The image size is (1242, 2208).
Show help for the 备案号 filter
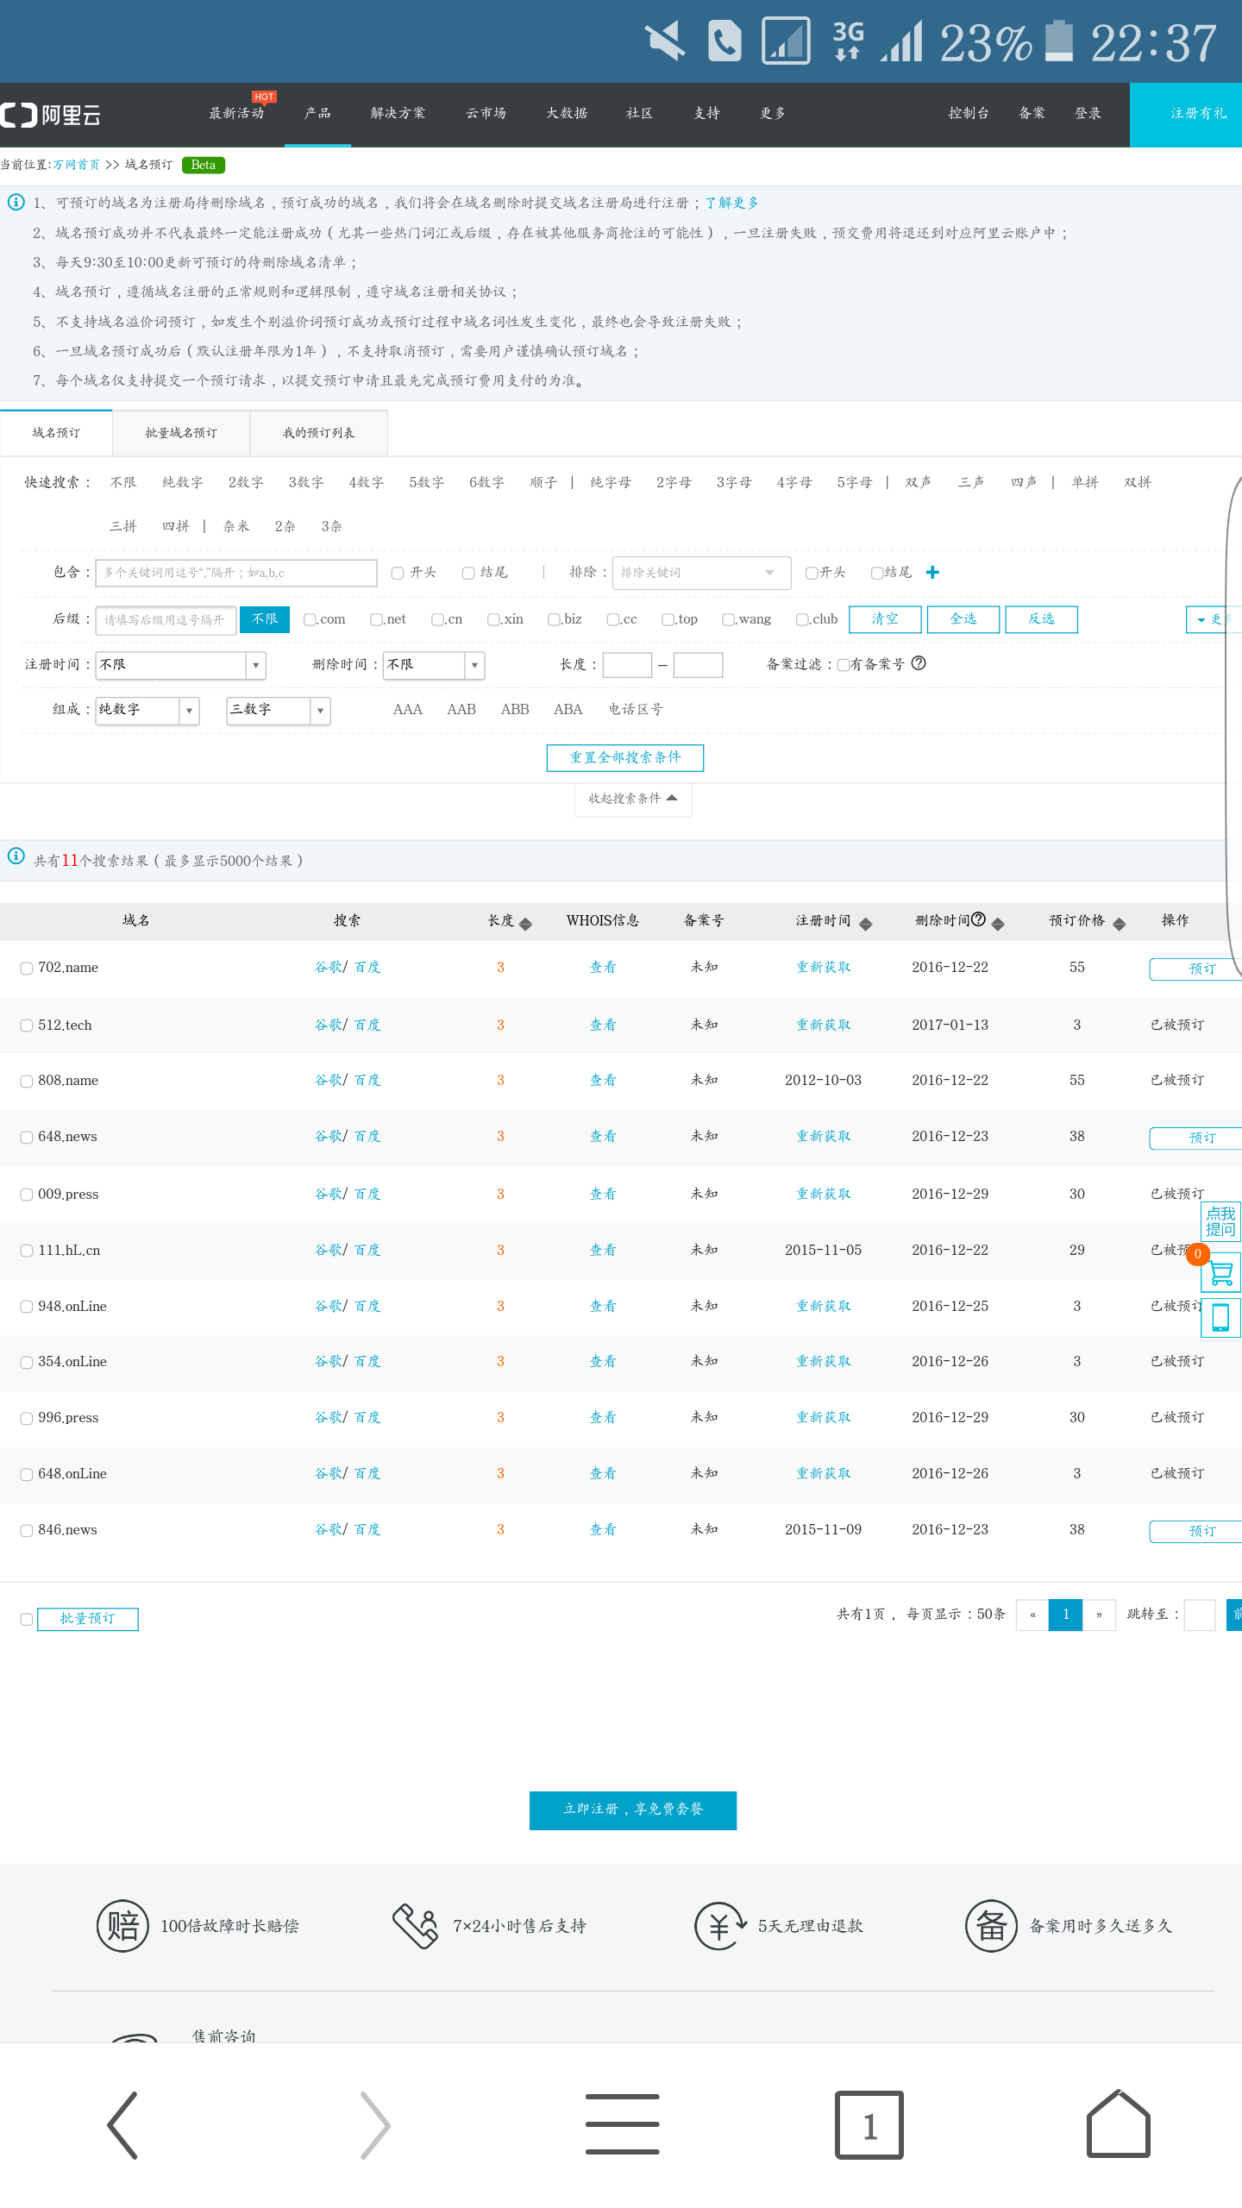919,663
